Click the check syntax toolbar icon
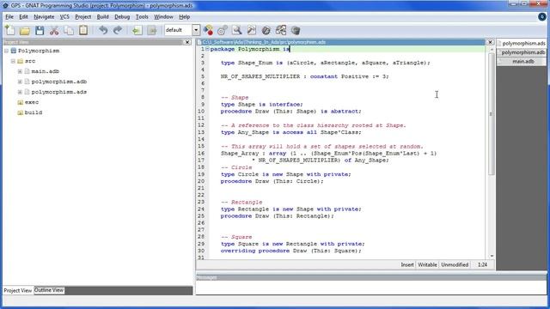The image size is (550, 309). click(208, 31)
